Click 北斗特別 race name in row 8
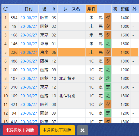 tap(67, 78)
